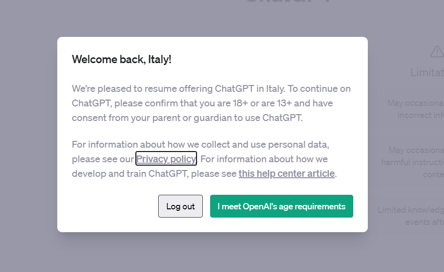The width and height of the screenshot is (444, 272).
Task: Click the line starting "We're pleased to resume"
Action: tap(211, 89)
